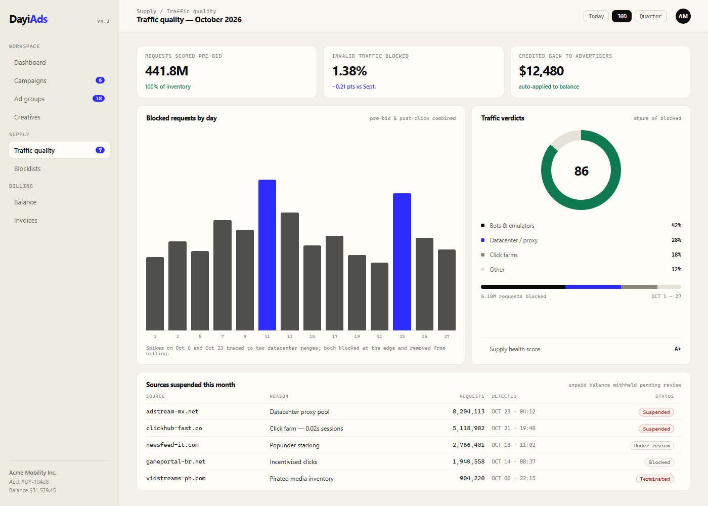Click Traffic quality badge showing 7
The image size is (708, 506).
click(x=100, y=150)
